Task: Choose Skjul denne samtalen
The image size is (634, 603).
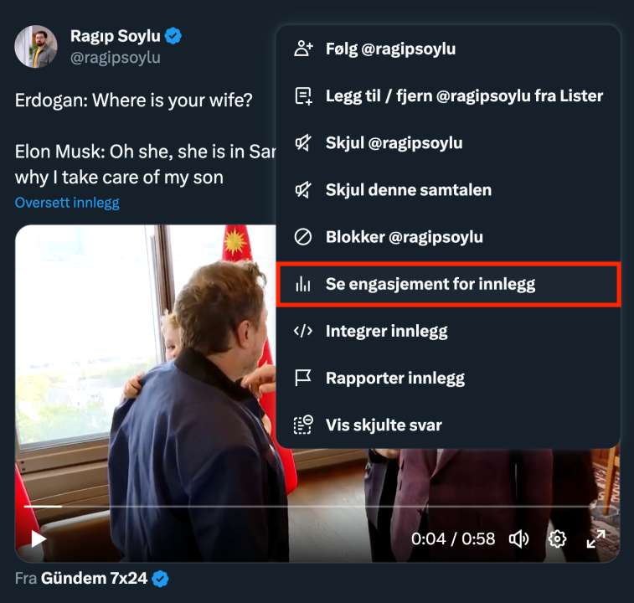Action: (408, 190)
